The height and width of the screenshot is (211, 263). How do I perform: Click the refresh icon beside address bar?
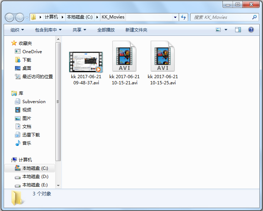tap(183, 17)
